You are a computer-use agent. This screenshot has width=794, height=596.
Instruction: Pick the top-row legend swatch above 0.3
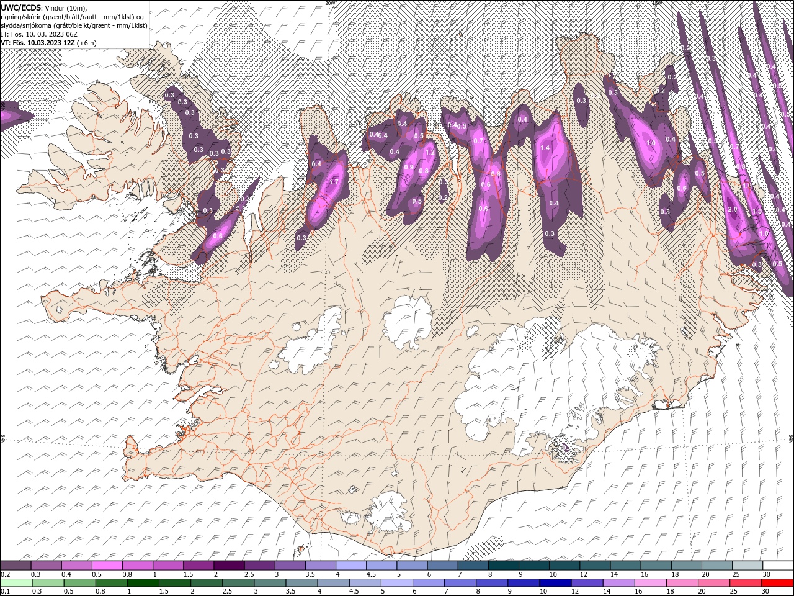pos(46,566)
